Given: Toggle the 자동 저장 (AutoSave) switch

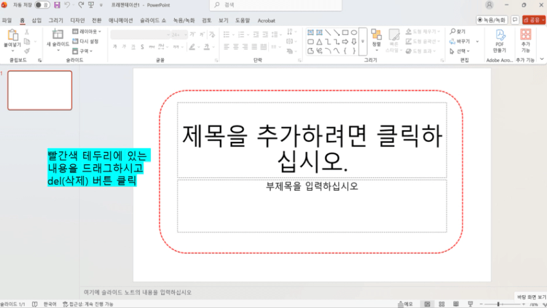Looking at the screenshot, I should click(42, 5).
